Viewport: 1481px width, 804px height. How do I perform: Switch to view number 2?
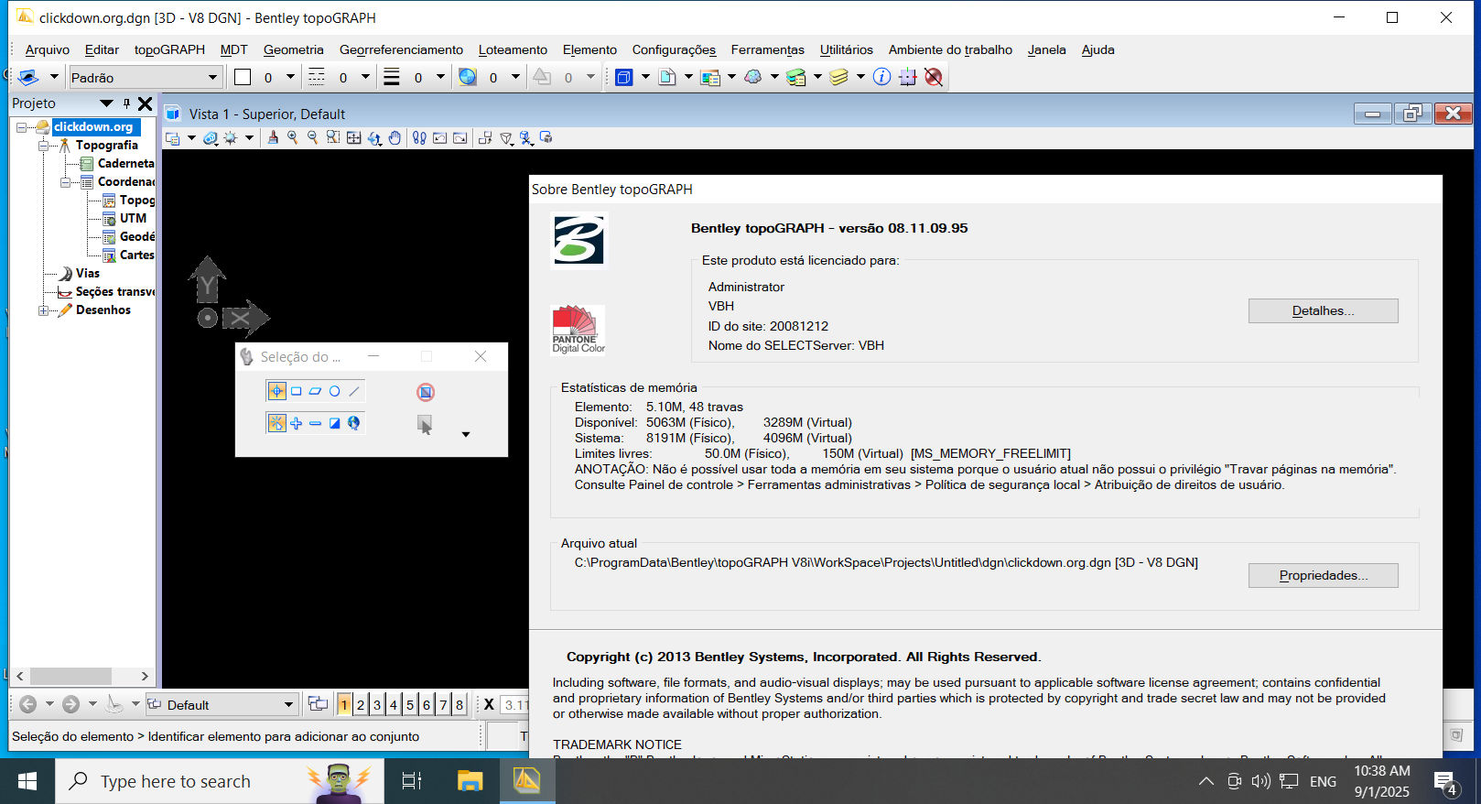tap(361, 704)
